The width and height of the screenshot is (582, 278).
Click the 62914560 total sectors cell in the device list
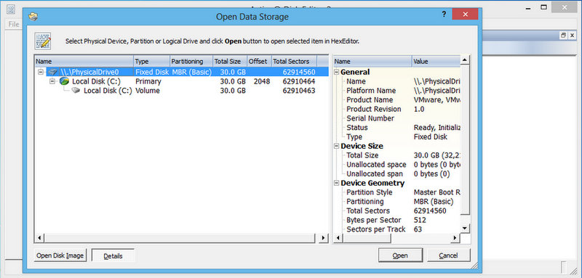pos(299,72)
